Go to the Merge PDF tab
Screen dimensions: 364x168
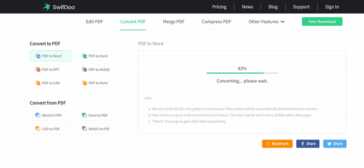174,21
